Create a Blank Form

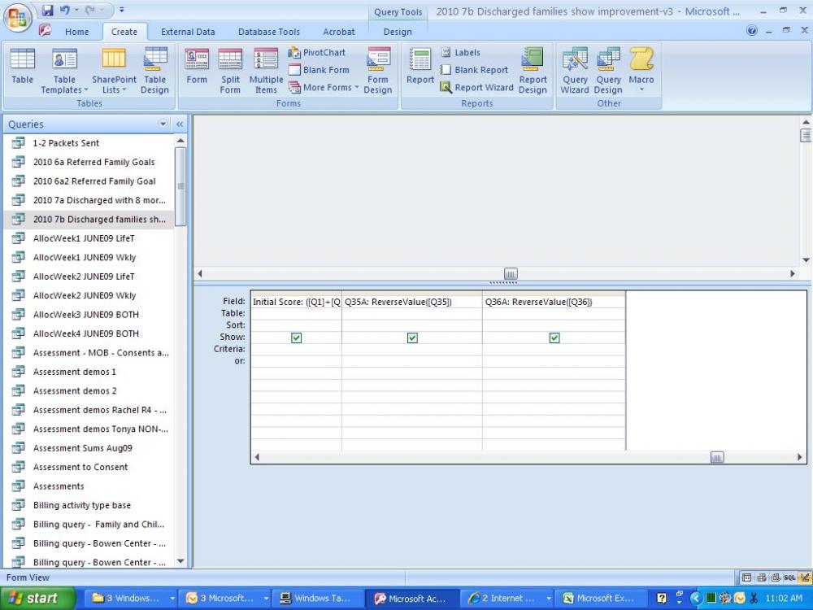click(x=319, y=70)
